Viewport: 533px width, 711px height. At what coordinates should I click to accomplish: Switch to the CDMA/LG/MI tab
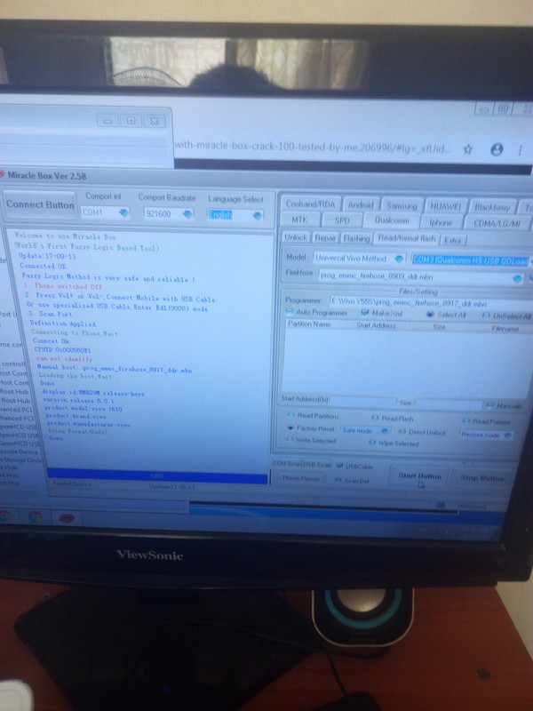click(496, 223)
